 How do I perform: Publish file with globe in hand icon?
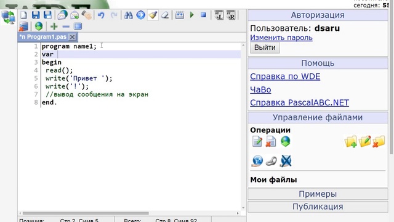click(x=257, y=161)
